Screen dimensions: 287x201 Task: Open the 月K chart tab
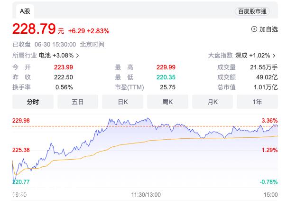[x=213, y=102]
